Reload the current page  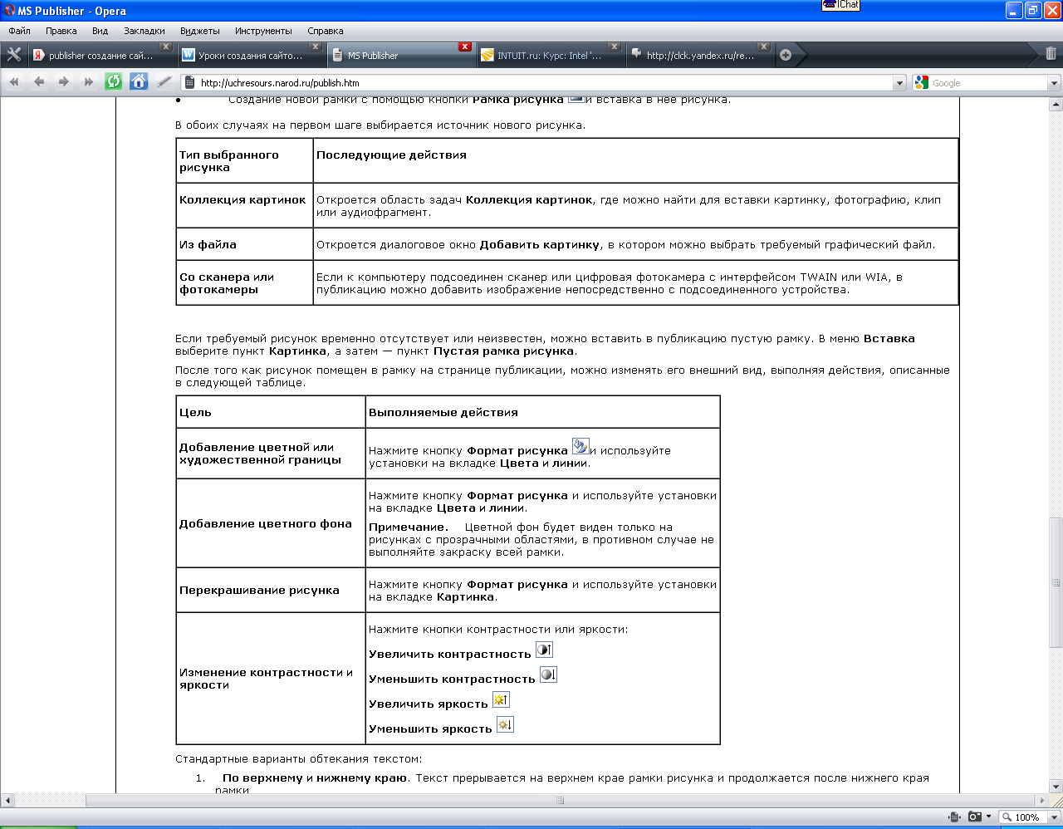coord(114,81)
